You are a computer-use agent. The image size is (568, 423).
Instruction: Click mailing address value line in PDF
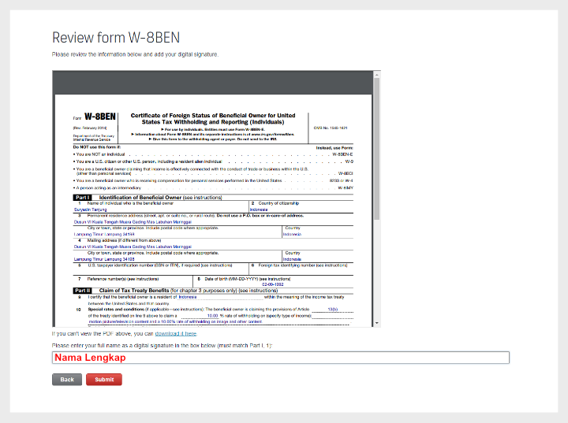pyautogui.click(x=133, y=247)
